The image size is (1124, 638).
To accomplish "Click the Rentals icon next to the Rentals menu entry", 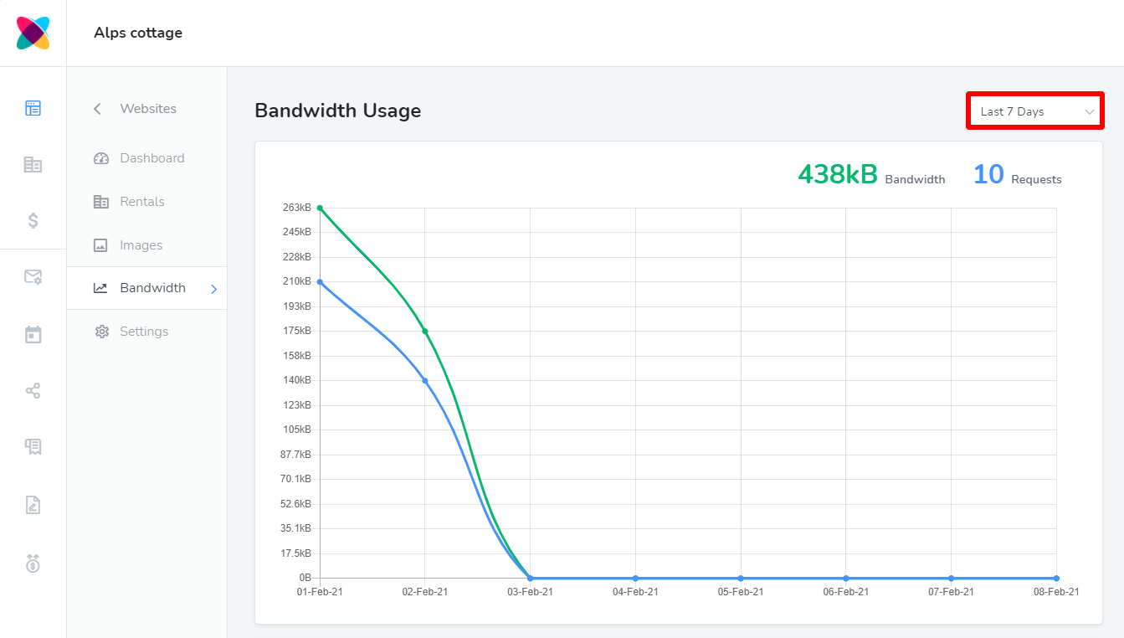I will click(101, 201).
